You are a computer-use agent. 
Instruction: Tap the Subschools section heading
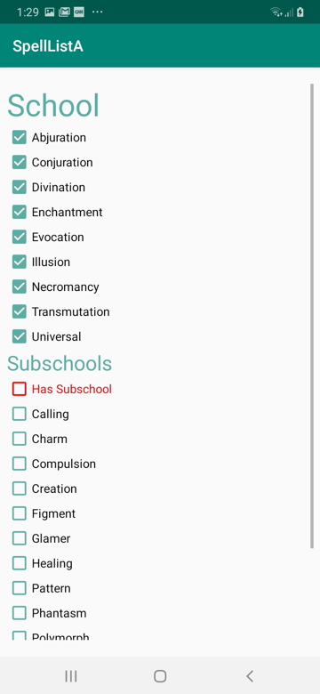click(60, 363)
